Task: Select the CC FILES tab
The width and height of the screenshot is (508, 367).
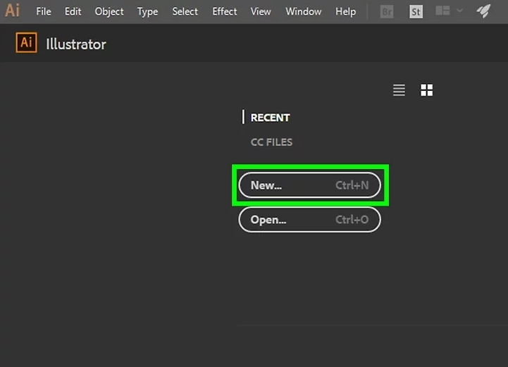Action: pyautogui.click(x=271, y=142)
